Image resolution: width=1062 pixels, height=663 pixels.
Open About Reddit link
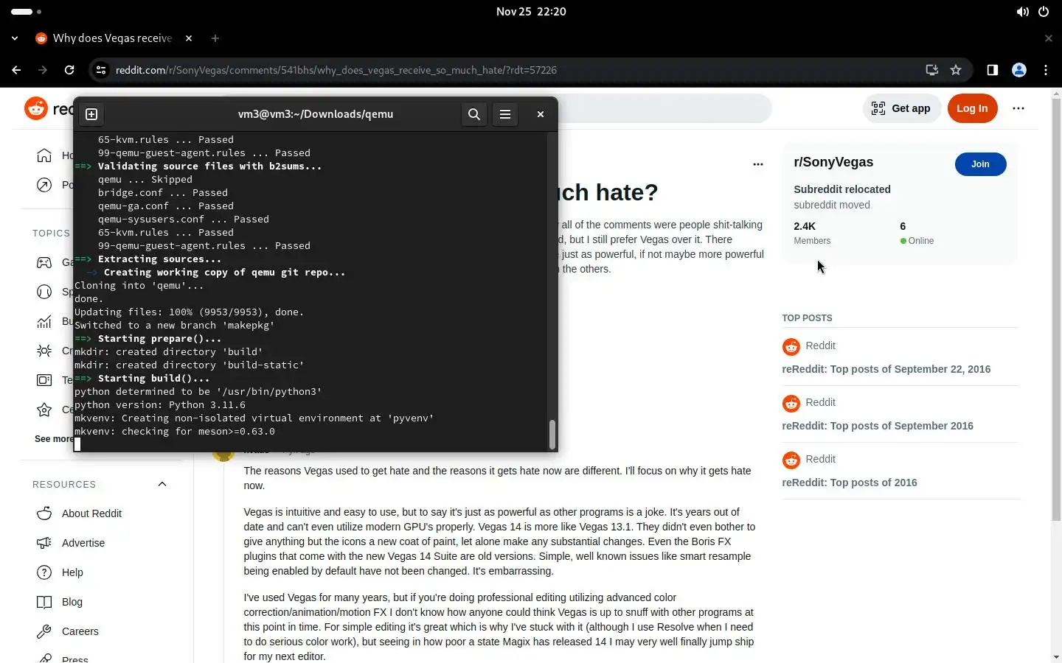[x=91, y=513]
